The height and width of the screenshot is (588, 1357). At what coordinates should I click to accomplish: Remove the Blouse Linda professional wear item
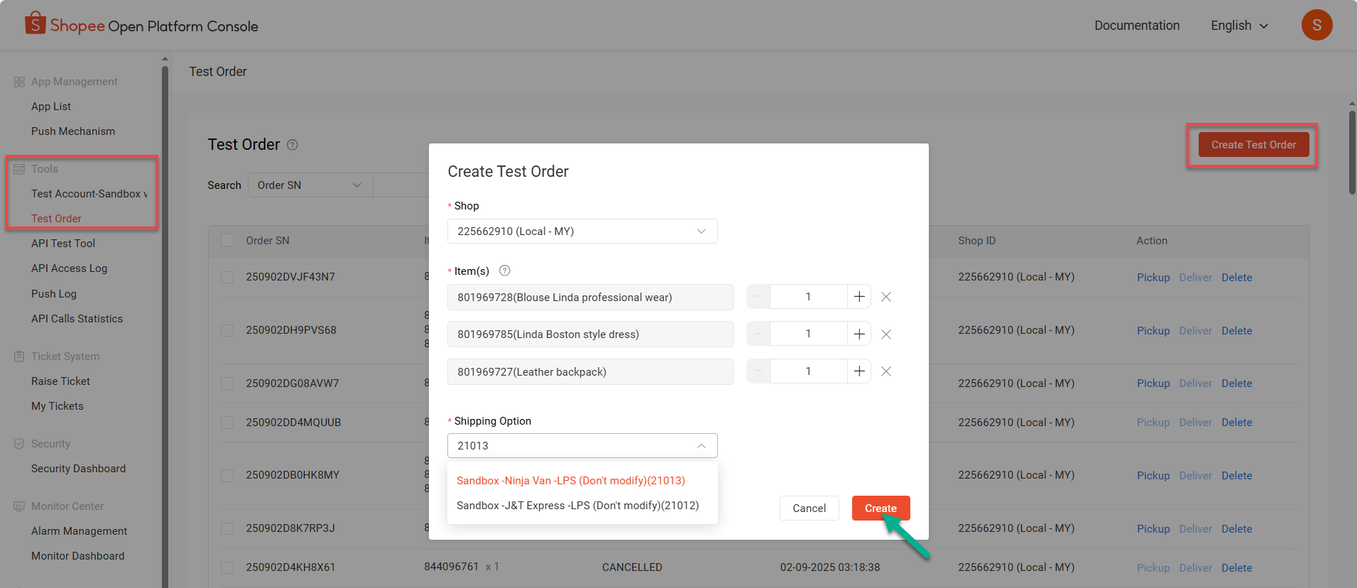point(886,297)
